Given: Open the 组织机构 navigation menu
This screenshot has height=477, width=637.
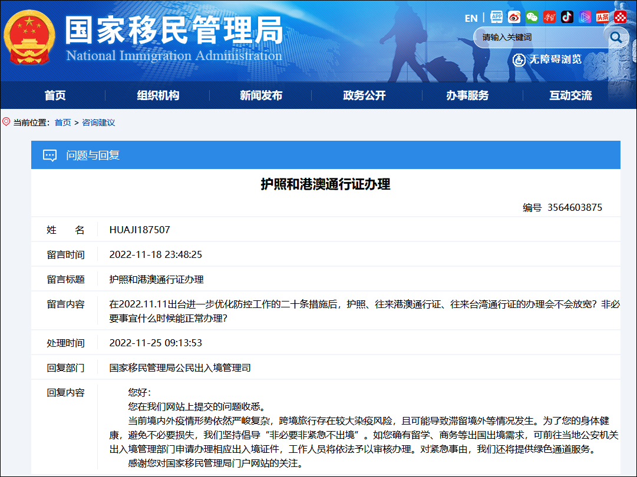Looking at the screenshot, I should click(x=158, y=95).
